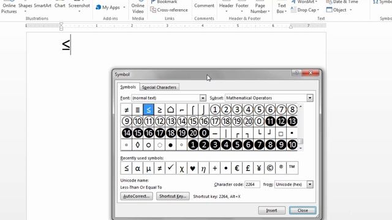Screen dimensions: 392x220
Task: Click the symbol grid scrollbar down arrow
Action: (301, 148)
